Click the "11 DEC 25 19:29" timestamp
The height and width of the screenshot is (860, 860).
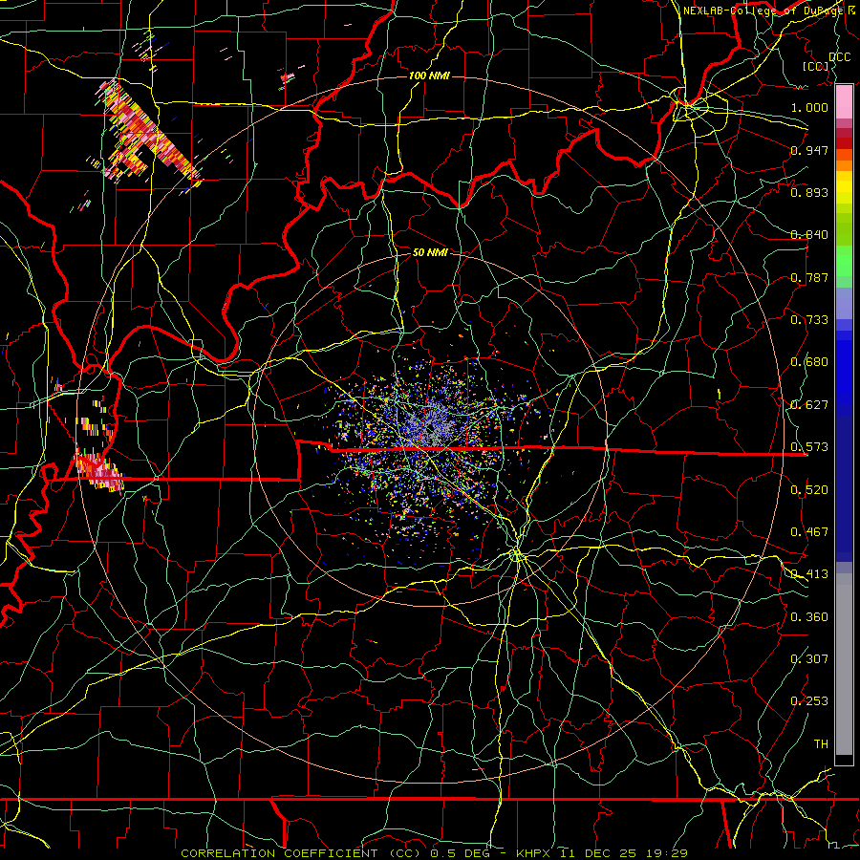coord(624,853)
